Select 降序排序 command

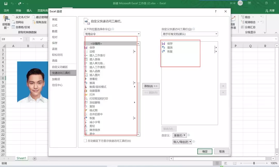pyautogui.click(x=111, y=130)
